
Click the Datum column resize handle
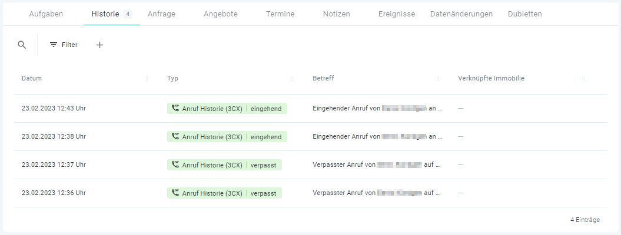click(147, 79)
